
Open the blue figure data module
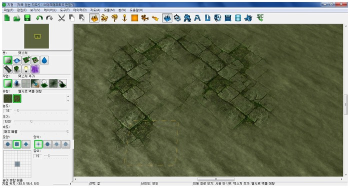(187, 18)
